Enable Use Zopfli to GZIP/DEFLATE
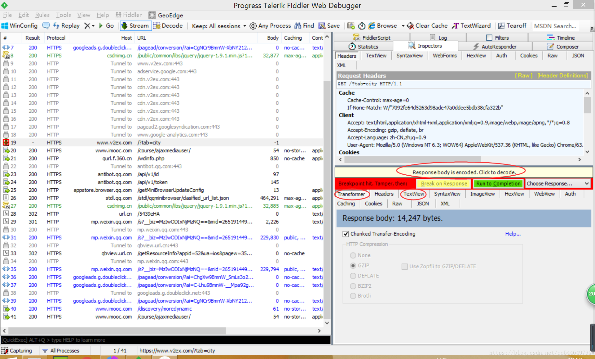 point(404,266)
